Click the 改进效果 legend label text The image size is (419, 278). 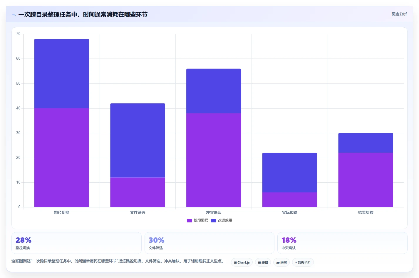coord(225,220)
